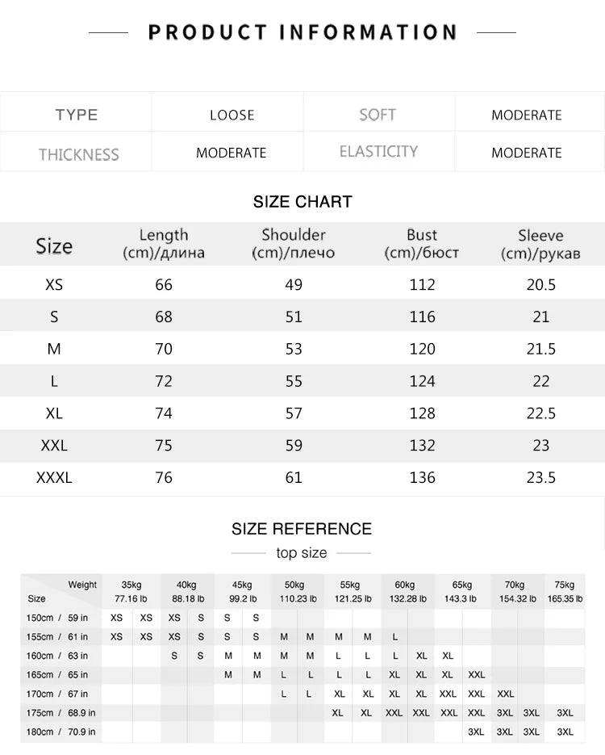The image size is (605, 755).
Task: Select the LOOSE type cell
Action: [x=232, y=115]
